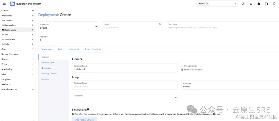This screenshot has height=121, width=279.
Task: Click the CronJobs folder icon
Action: pyautogui.click(x=3, y=20)
